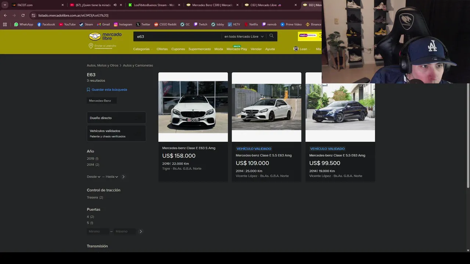This screenshot has width=470, height=264.
Task: Open the Supermercado menu link
Action: tap(199, 49)
